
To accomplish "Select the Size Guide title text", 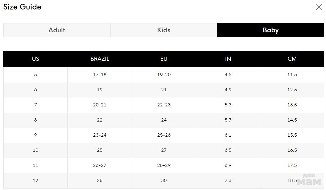I will pyautogui.click(x=22, y=7).
